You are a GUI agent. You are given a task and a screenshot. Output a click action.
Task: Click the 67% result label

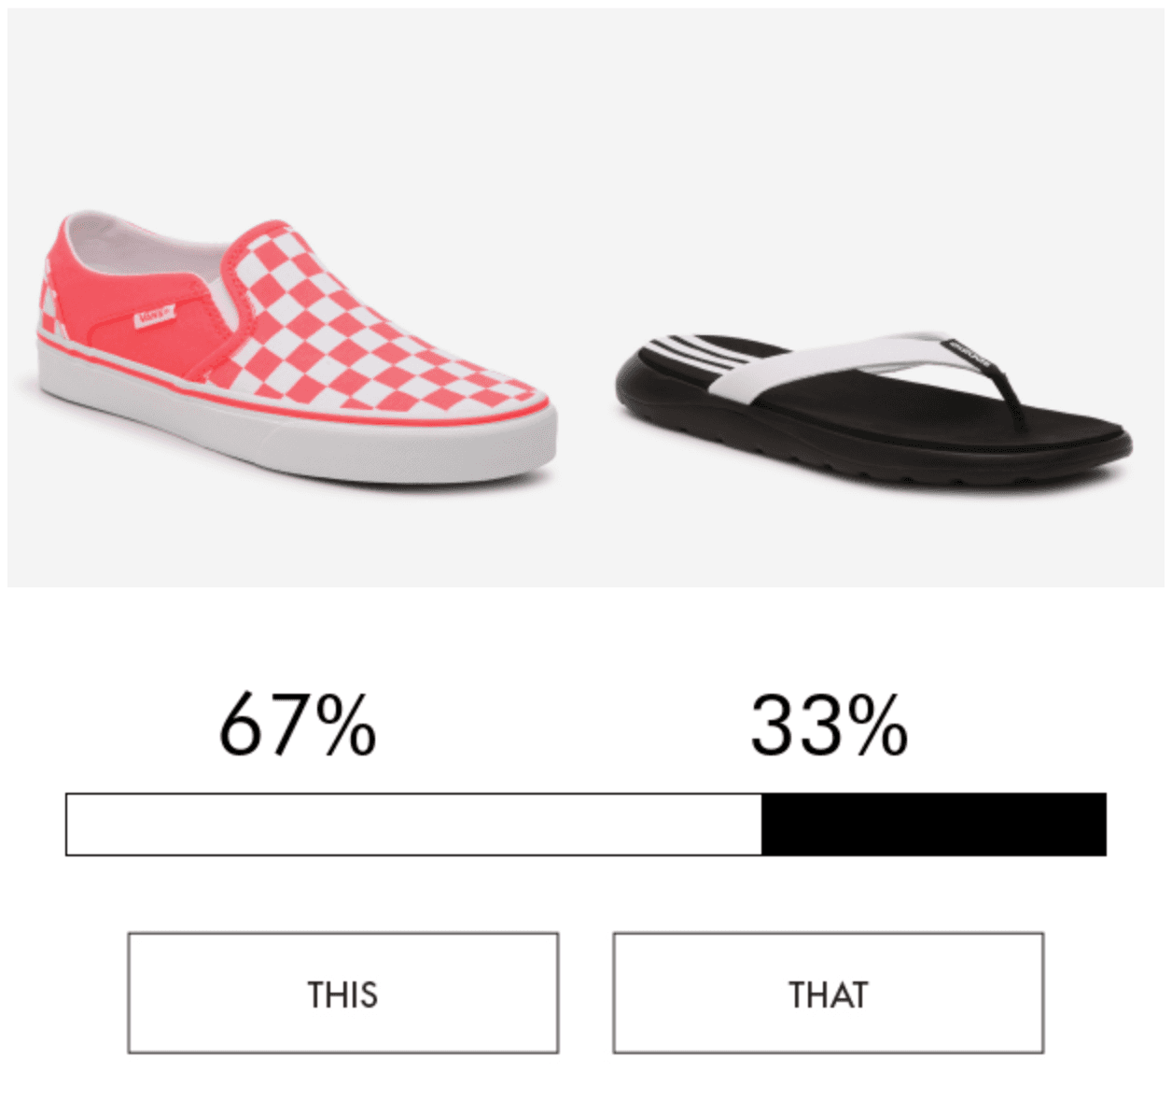(297, 725)
